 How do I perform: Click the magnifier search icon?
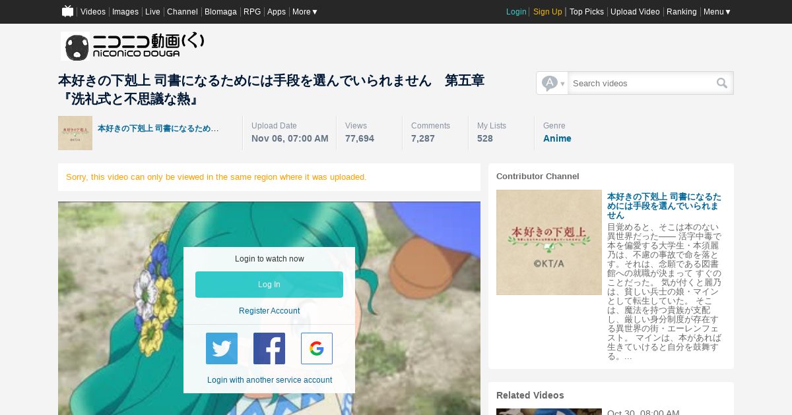tap(722, 83)
